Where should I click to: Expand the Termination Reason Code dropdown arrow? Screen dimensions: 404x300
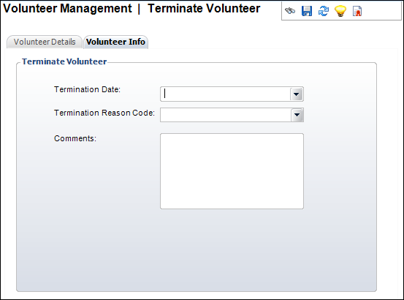click(297, 115)
